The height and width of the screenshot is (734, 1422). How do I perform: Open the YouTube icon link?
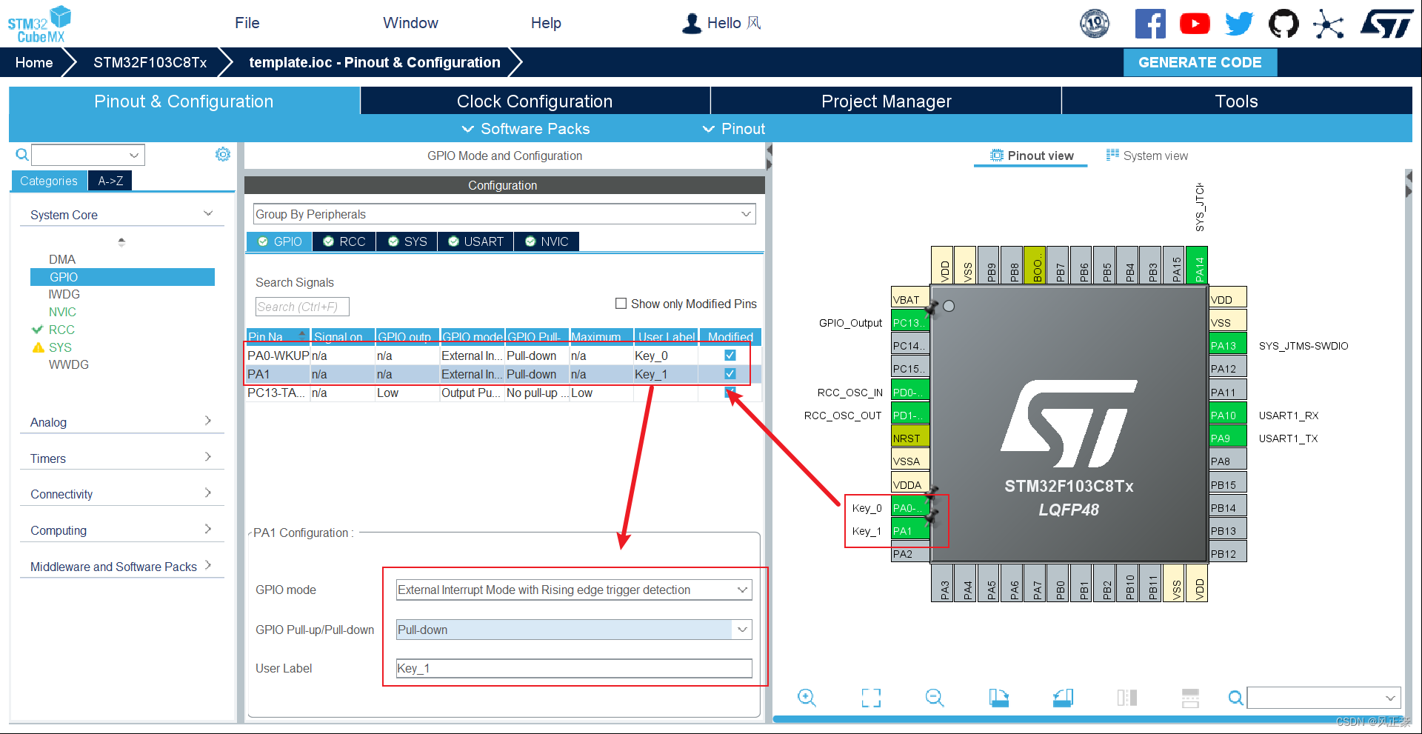[x=1195, y=24]
